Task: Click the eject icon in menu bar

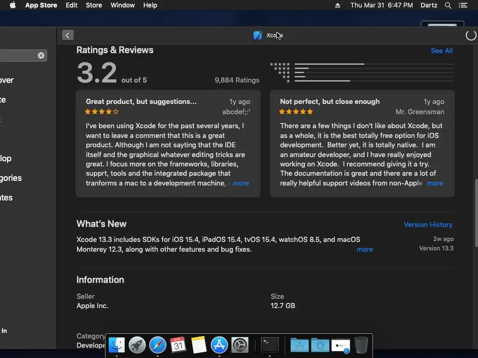Action: [337, 5]
